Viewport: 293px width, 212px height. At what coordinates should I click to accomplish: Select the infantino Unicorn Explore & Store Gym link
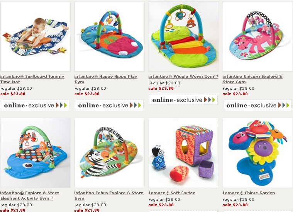click(x=252, y=79)
